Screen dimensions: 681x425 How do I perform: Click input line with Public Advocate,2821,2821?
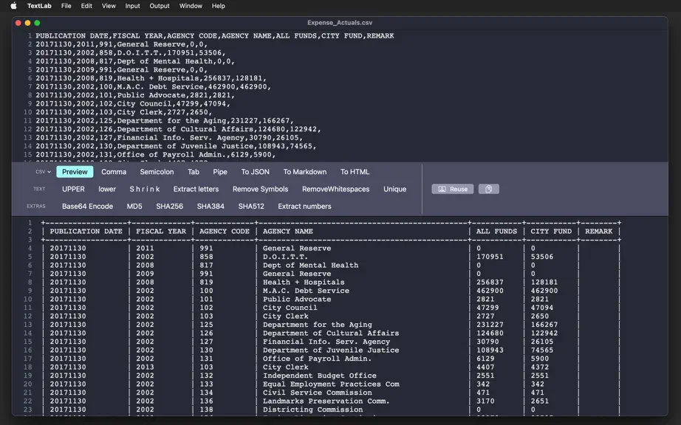135,95
